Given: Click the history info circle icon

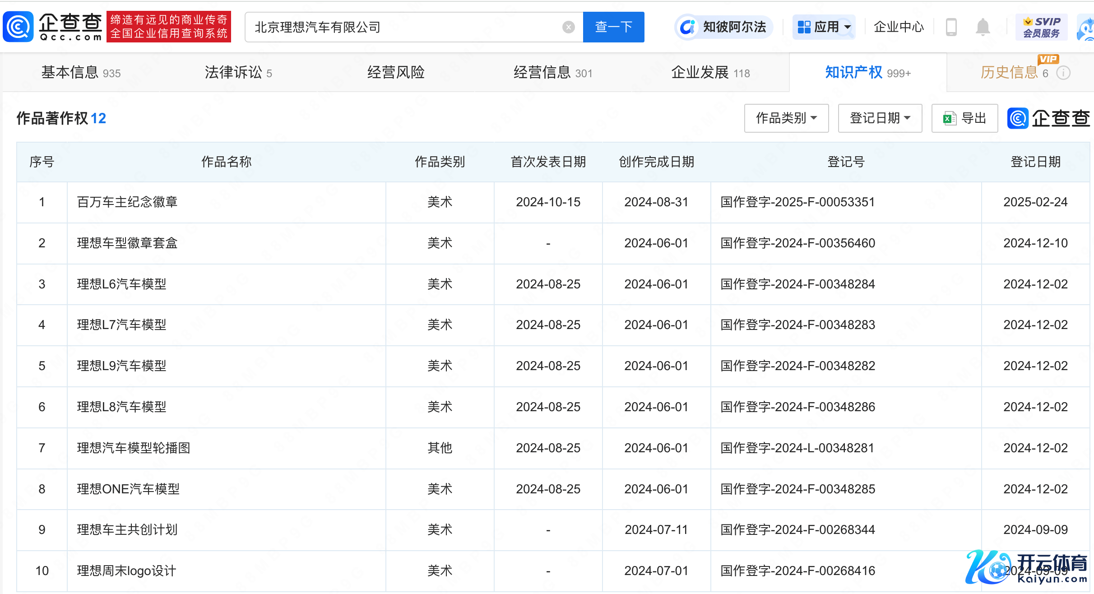Looking at the screenshot, I should click(x=1064, y=73).
